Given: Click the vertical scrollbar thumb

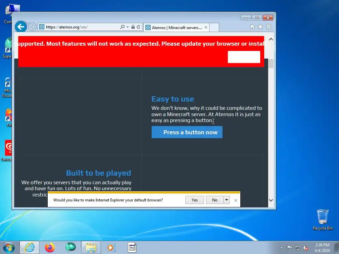Looking at the screenshot, I should (271, 64).
